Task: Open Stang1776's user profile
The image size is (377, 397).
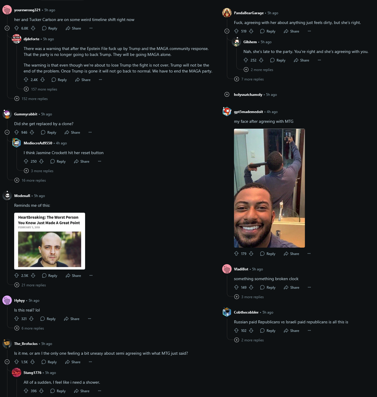Action: point(32,373)
